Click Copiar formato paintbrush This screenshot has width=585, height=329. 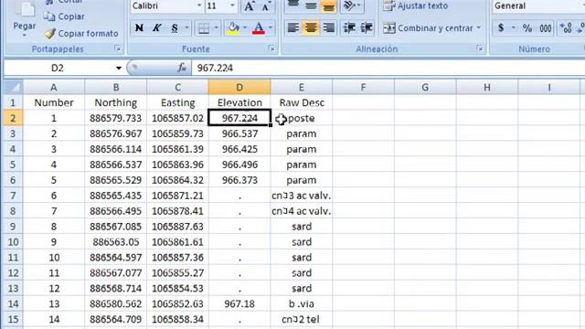point(81,33)
